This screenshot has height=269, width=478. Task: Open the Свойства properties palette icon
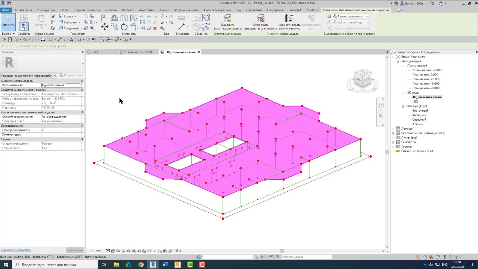coord(24,26)
